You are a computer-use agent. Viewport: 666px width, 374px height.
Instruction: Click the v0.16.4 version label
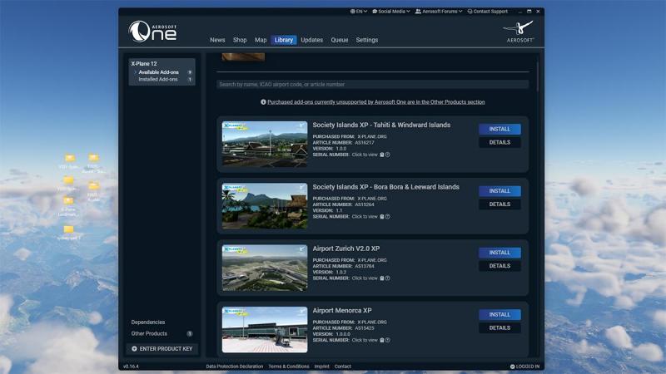coord(131,367)
